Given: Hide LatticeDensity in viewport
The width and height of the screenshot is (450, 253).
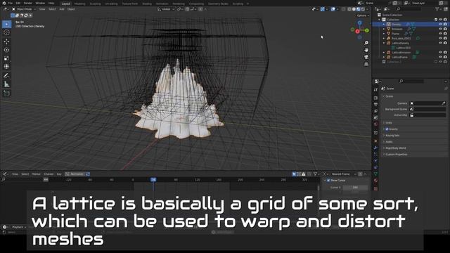Looking at the screenshot, I should click(440, 43).
